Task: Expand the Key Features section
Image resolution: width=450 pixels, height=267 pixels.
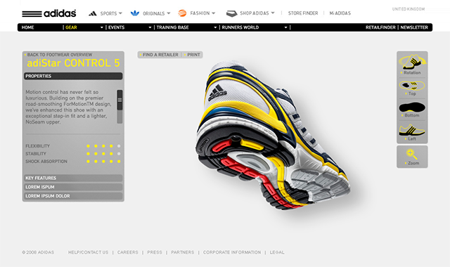Action: click(x=73, y=178)
